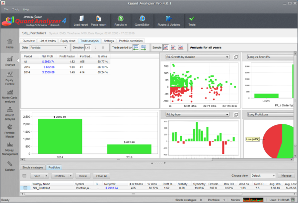Set trade period by open time
The height and width of the screenshot is (203, 298).
coord(136,48)
